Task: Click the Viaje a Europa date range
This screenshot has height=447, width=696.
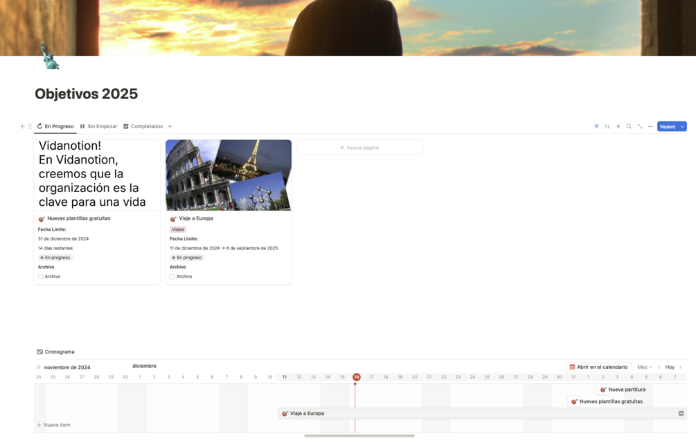Action: (x=224, y=248)
